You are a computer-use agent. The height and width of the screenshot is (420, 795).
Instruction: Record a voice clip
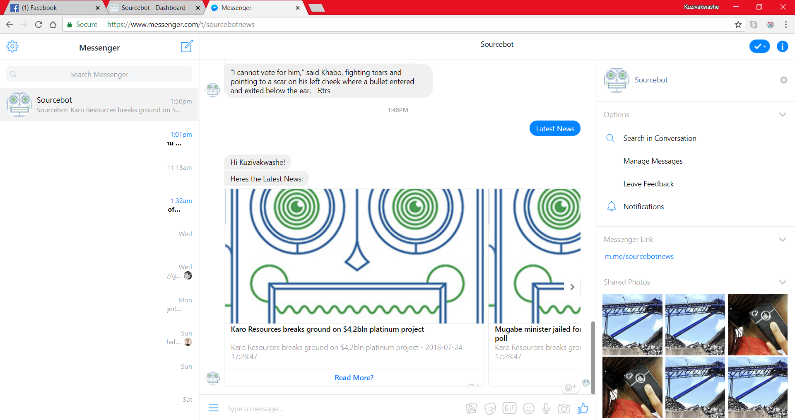[x=546, y=408]
